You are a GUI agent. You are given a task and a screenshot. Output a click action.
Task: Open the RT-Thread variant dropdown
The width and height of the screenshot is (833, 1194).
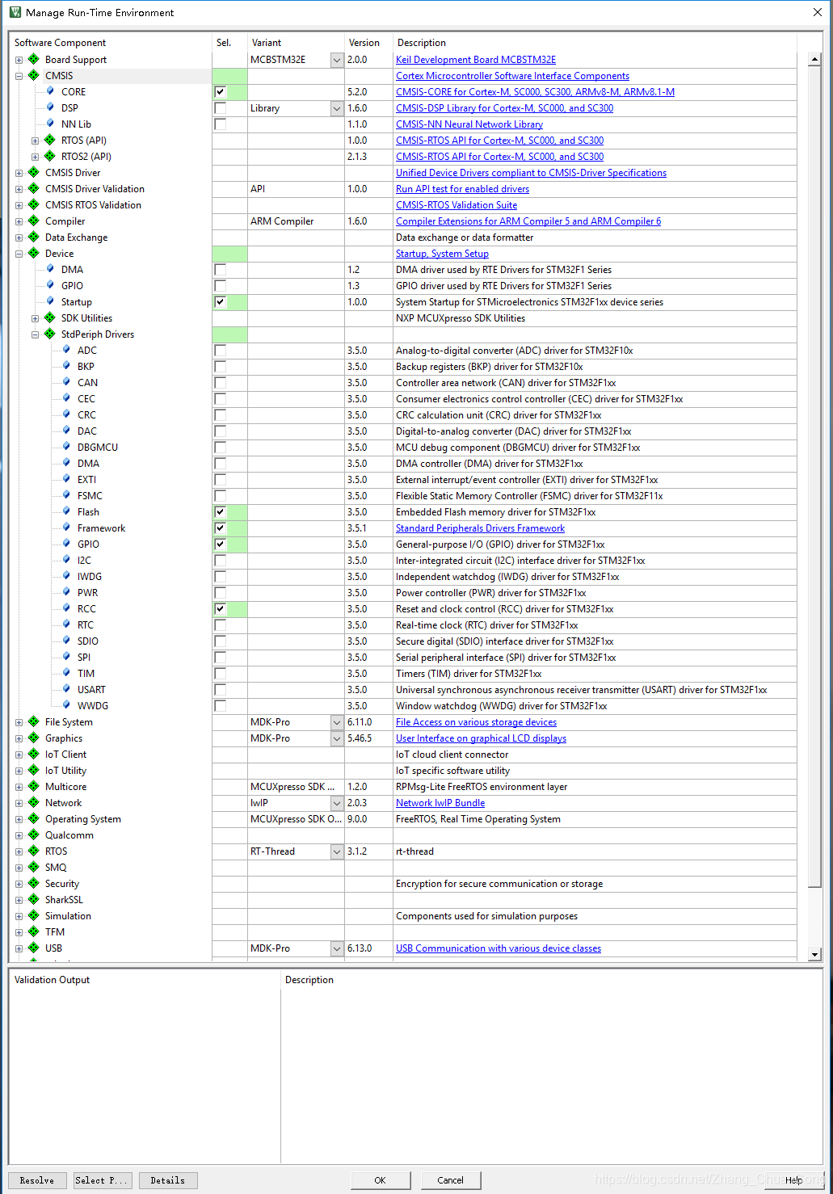coord(336,851)
